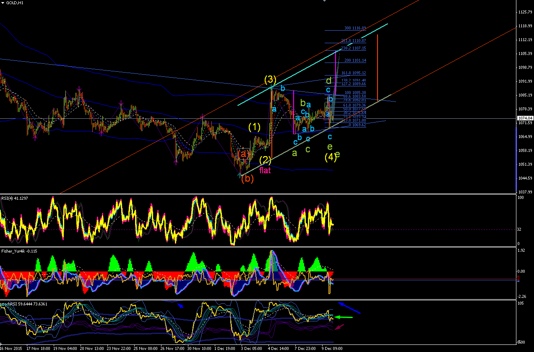Click Fibonacci level 0 1069.62
This screenshot has width=534, height=352.
357,125
